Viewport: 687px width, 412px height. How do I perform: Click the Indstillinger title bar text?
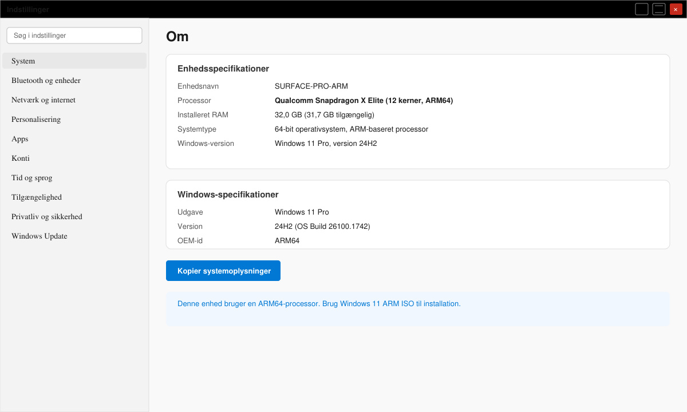[x=27, y=10]
